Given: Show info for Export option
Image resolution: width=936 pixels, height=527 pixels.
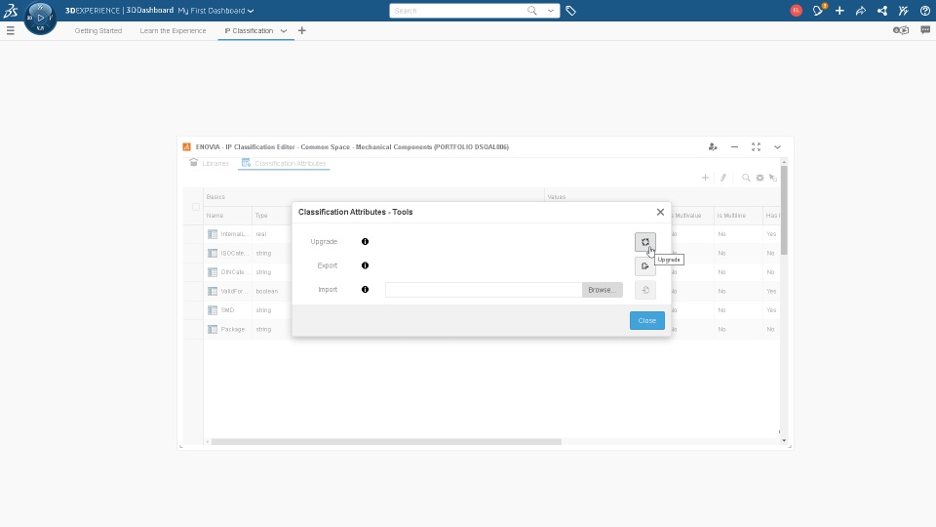Looking at the screenshot, I should (x=365, y=265).
